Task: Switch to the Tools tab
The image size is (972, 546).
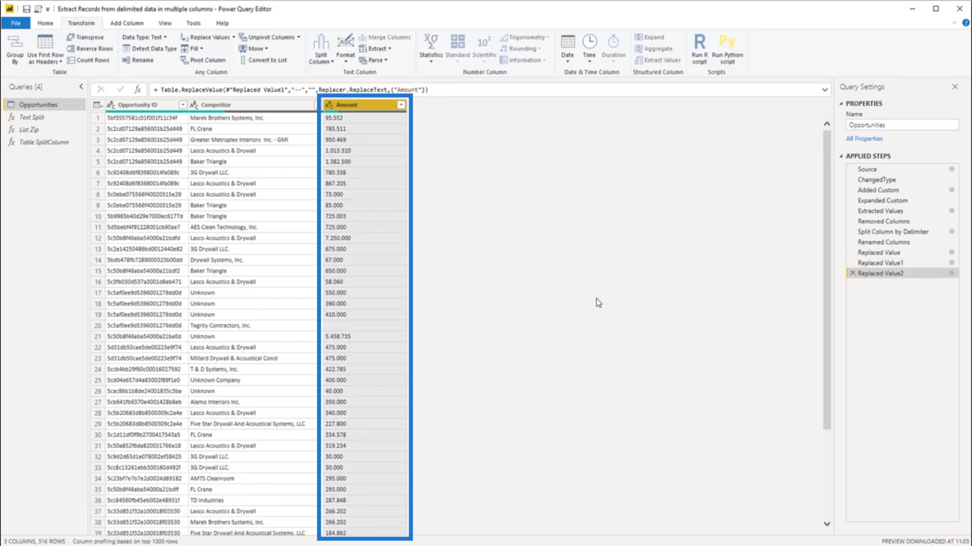Action: pyautogui.click(x=193, y=23)
